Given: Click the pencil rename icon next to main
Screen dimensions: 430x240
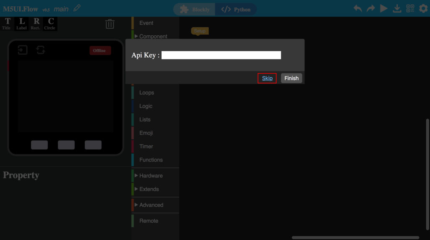Looking at the screenshot, I should tap(77, 8).
